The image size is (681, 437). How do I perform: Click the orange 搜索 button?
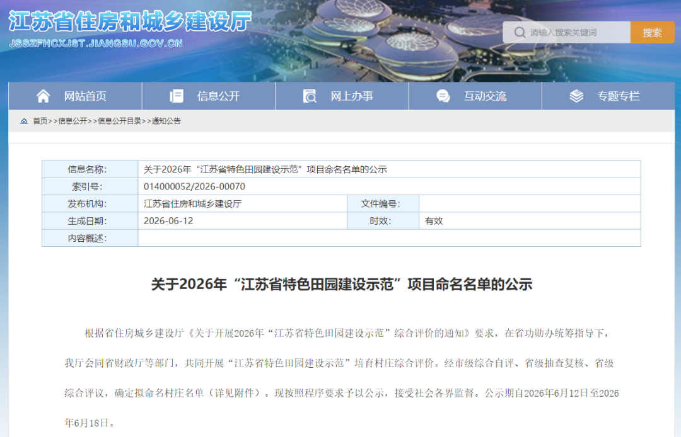click(x=653, y=33)
